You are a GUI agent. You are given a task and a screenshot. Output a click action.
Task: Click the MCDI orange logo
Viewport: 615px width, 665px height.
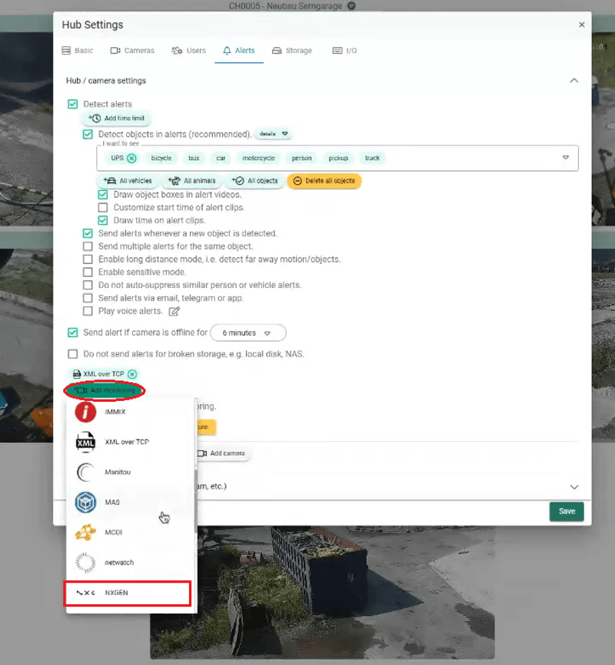(85, 533)
